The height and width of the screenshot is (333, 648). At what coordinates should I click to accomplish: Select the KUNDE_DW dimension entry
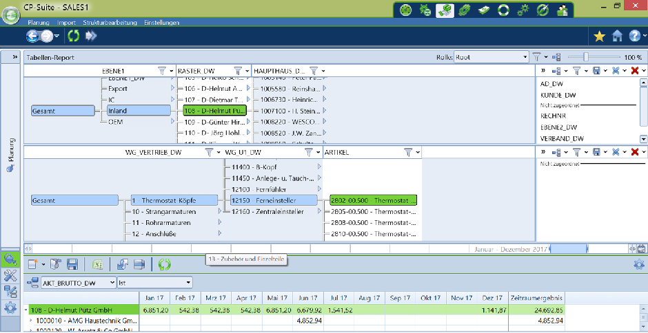[558, 95]
